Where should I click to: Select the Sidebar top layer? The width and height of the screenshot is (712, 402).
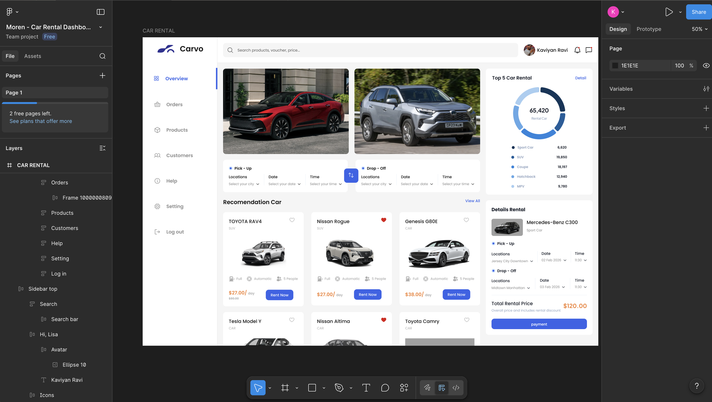tap(43, 289)
